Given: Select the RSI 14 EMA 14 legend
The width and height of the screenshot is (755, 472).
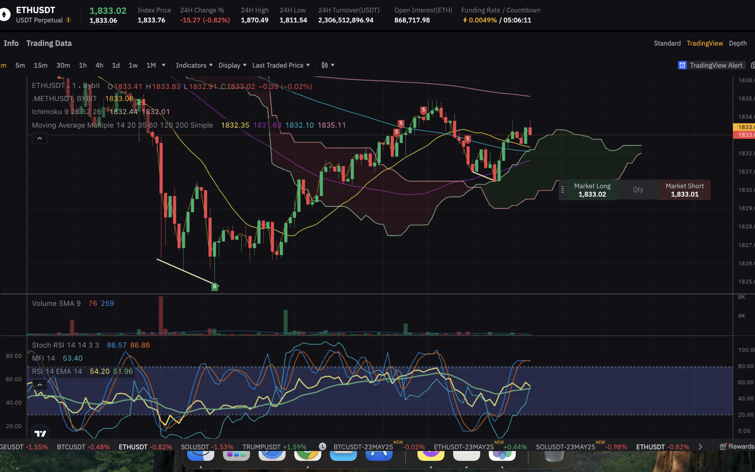Looking at the screenshot, I should tap(57, 371).
